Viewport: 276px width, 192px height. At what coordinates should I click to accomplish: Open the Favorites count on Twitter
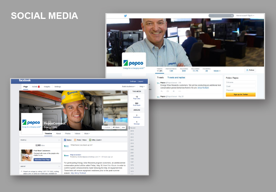pyautogui.click(x=207, y=70)
